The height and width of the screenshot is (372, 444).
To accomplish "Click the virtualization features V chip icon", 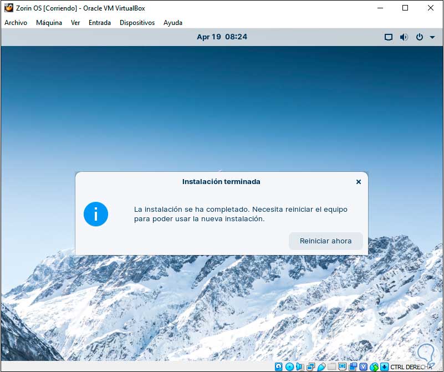I will point(364,366).
